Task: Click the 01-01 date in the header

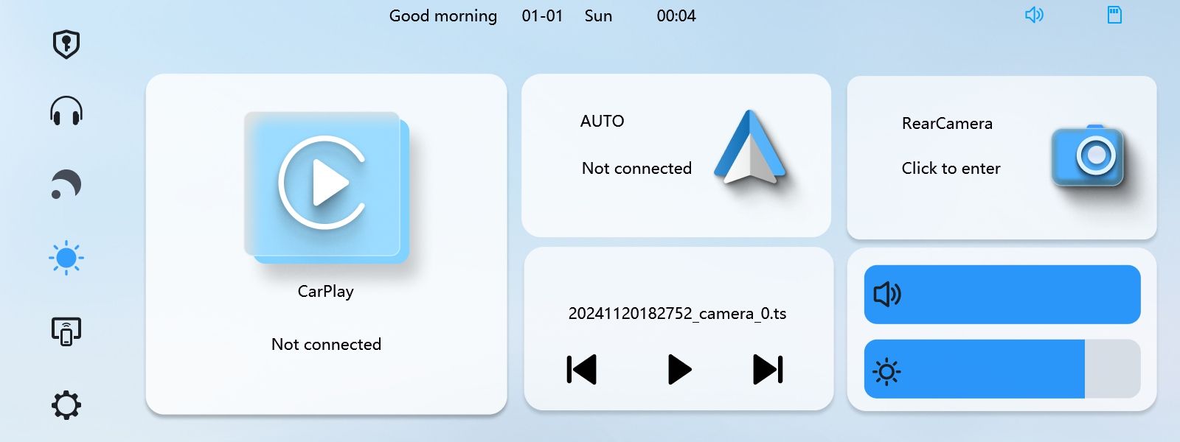Action: point(542,15)
